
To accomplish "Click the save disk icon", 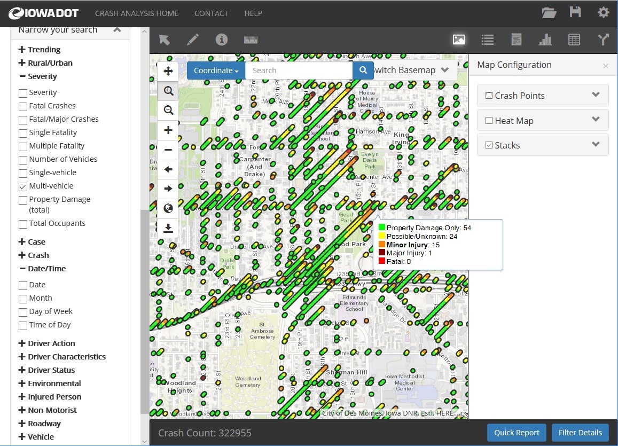I will (x=575, y=13).
